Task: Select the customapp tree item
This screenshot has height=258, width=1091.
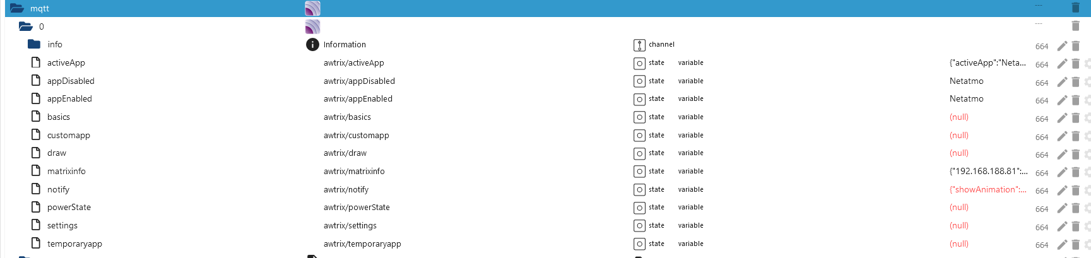Action: (x=69, y=135)
